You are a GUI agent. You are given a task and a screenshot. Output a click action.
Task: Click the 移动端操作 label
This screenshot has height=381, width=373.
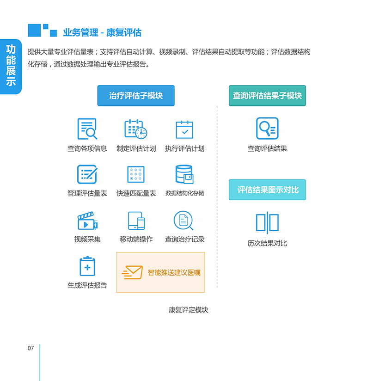136,240
